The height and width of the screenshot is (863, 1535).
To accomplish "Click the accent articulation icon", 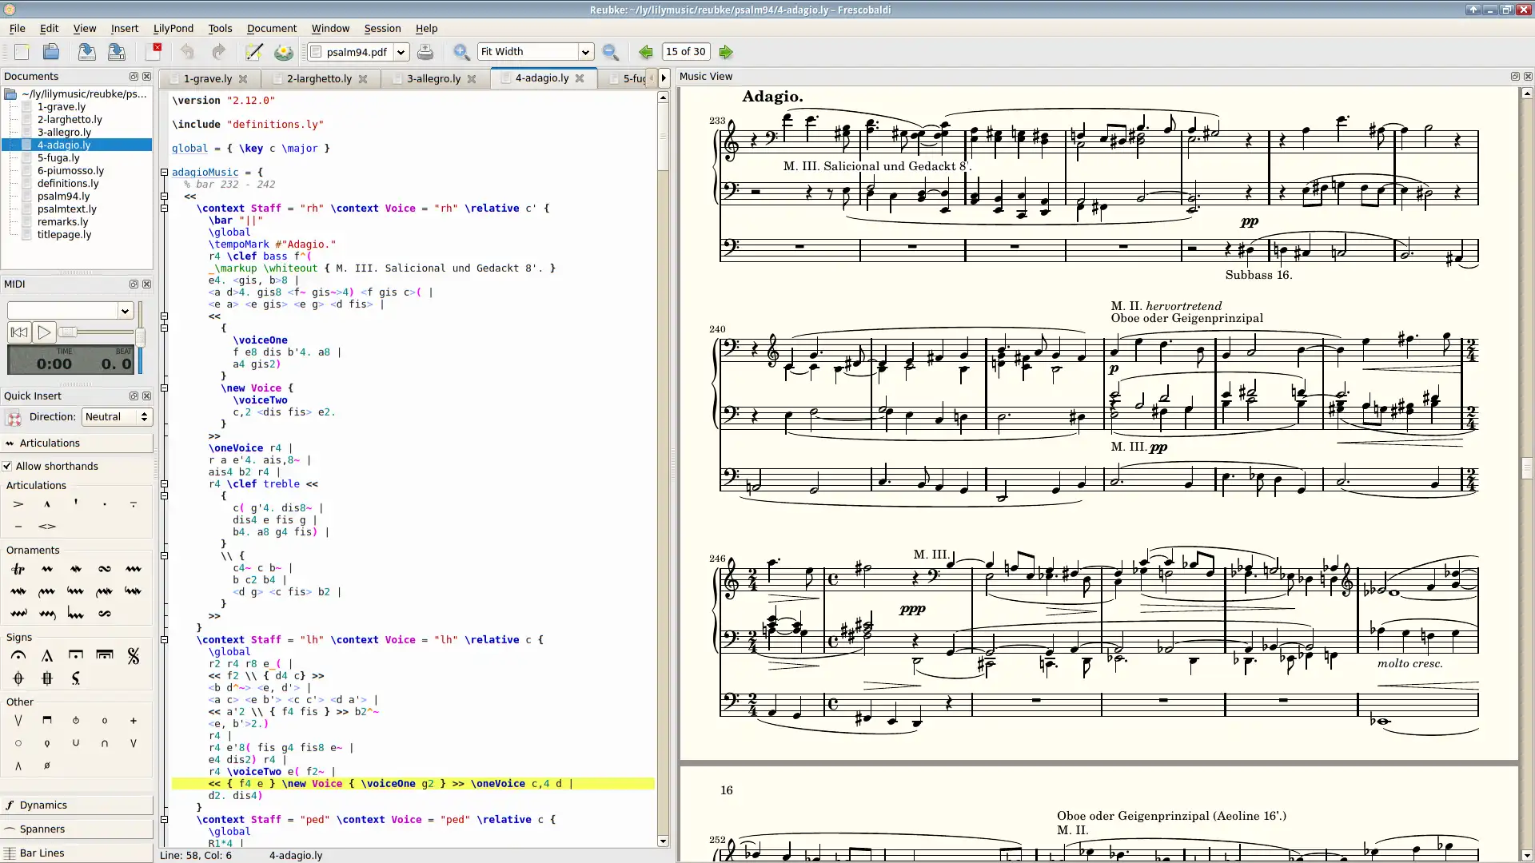I will 18,503.
